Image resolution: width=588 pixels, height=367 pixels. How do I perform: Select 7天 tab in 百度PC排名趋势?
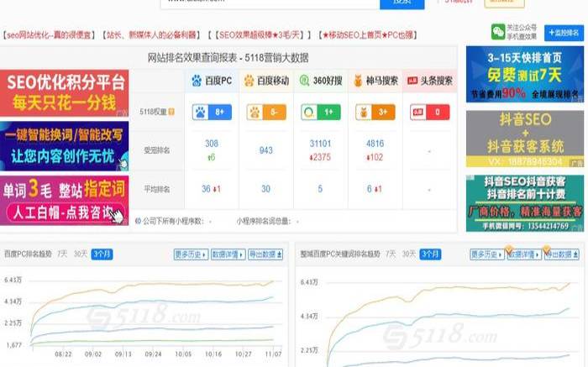(62, 254)
